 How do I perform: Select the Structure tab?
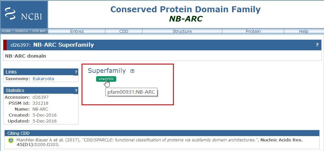coord(182,31)
